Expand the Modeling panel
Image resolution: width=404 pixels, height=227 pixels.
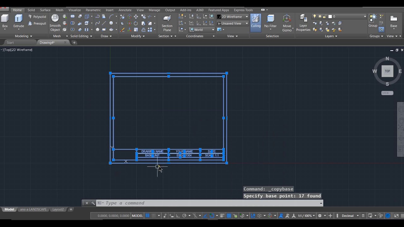point(24,36)
